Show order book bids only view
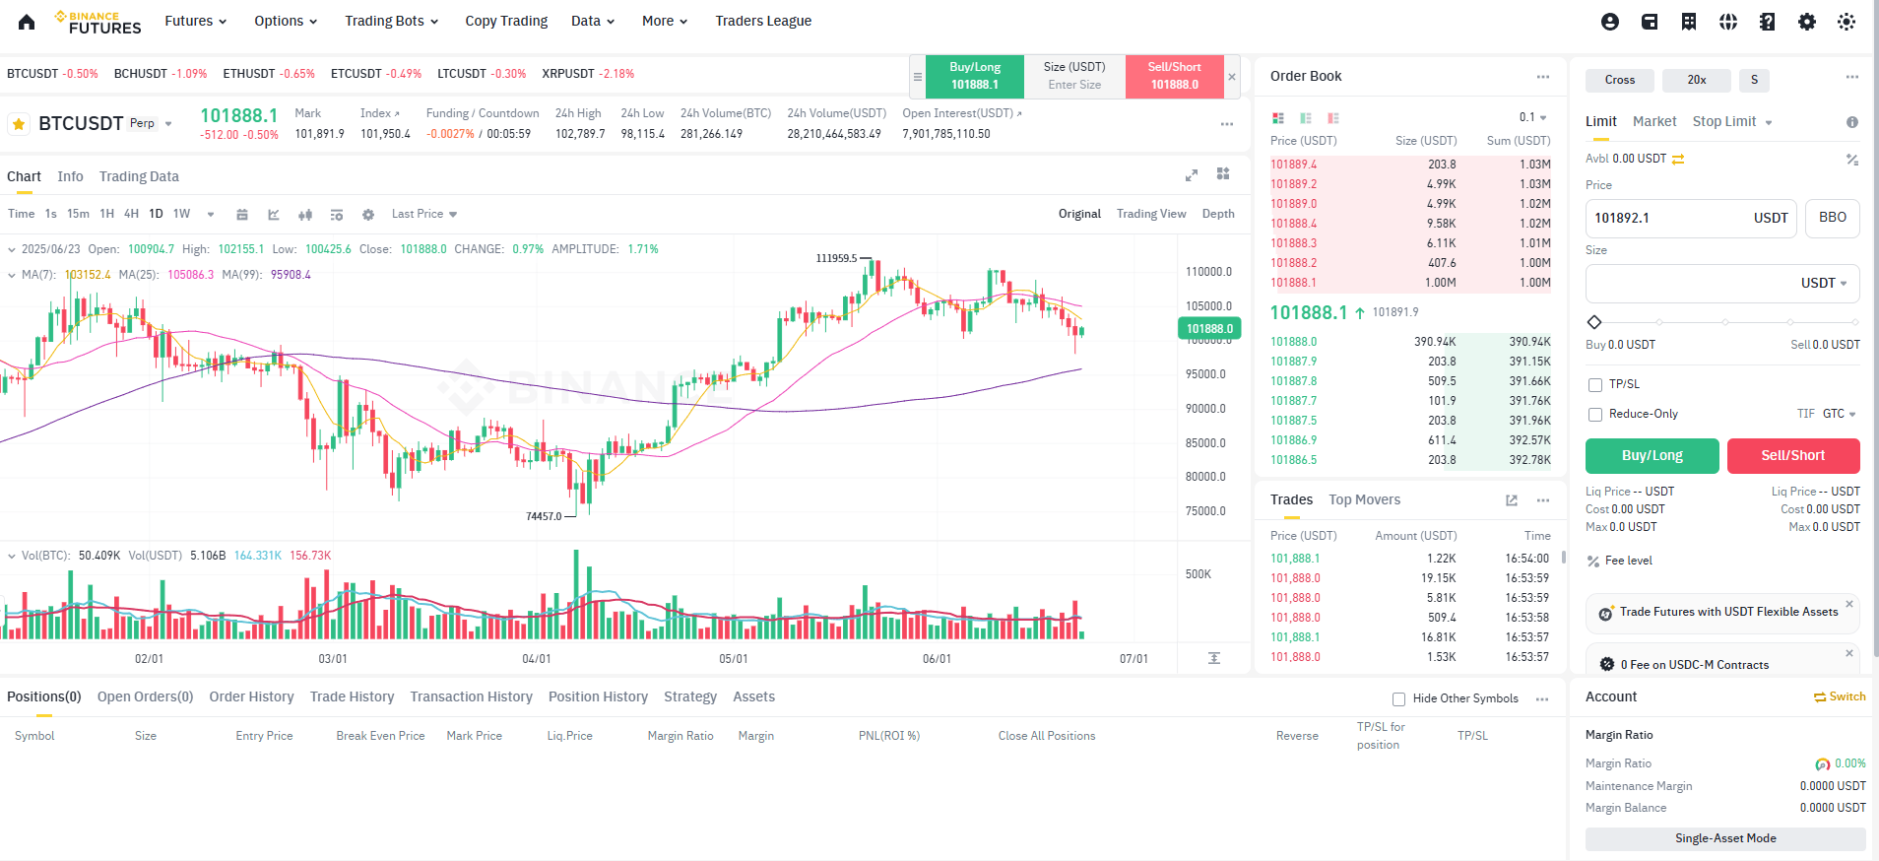1879x861 pixels. [1306, 118]
